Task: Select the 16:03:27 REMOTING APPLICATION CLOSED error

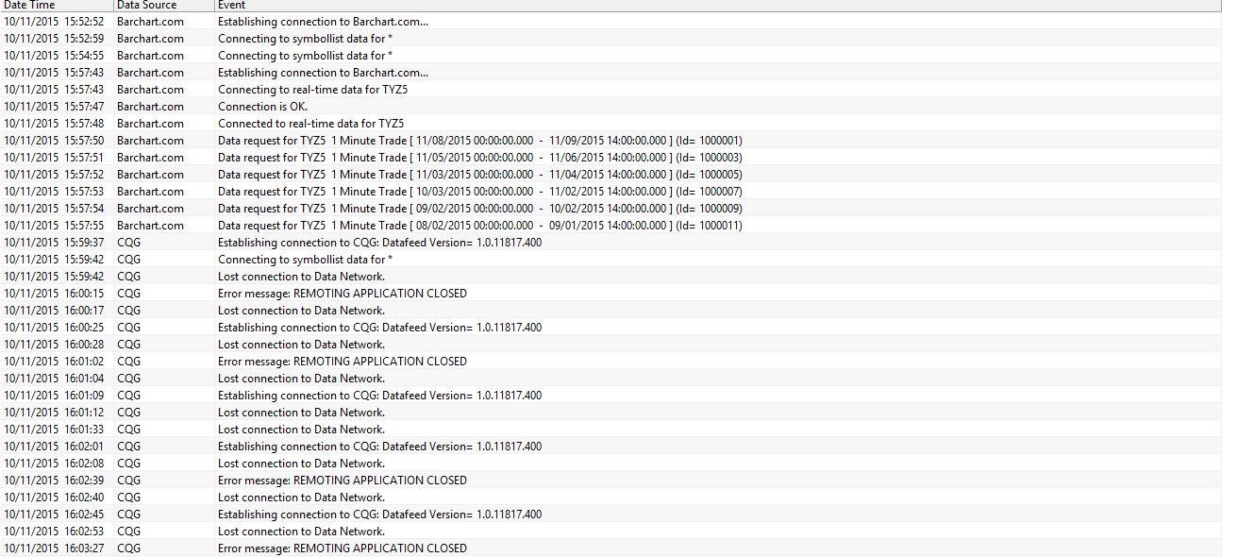Action: click(x=343, y=549)
